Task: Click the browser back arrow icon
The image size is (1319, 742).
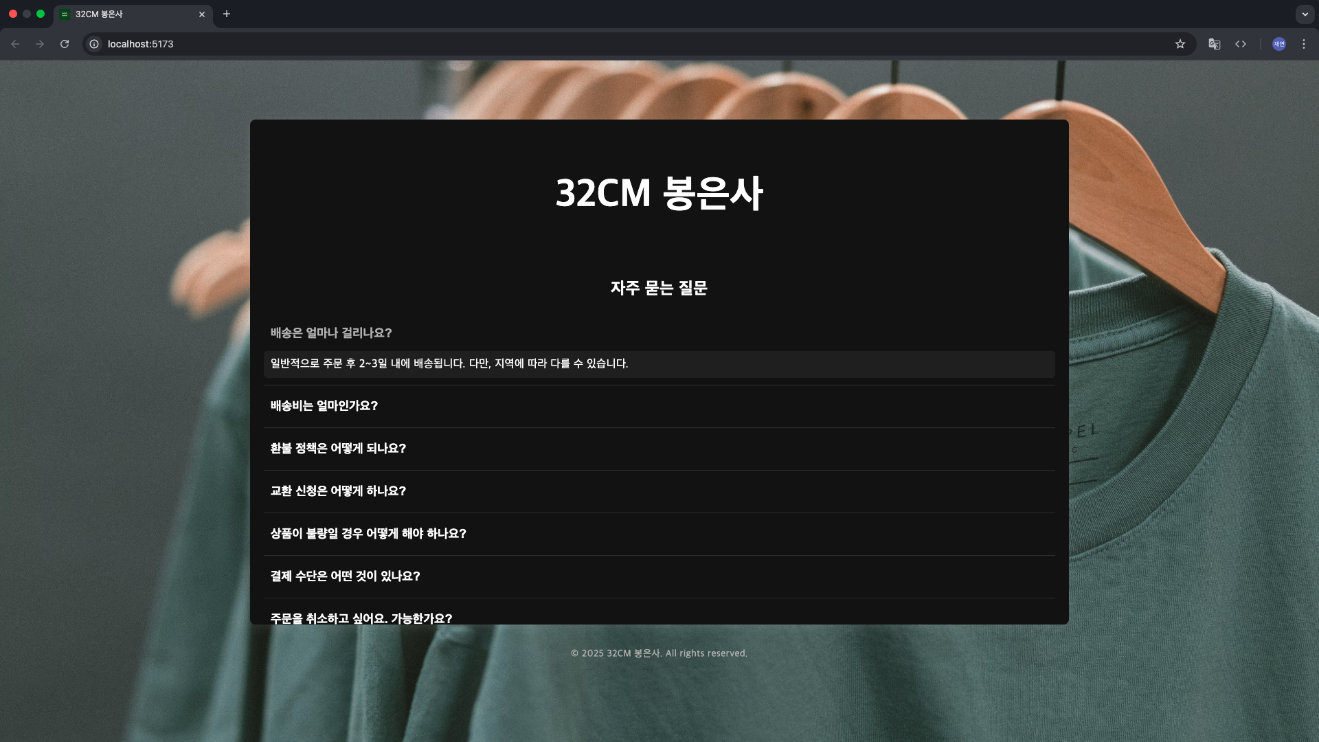Action: click(x=15, y=44)
